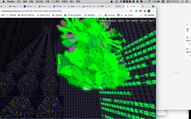Image resolution: width=191 pixels, height=119 pixels.
Task: Open the Cryptovoxels Settings
Action: [134, 21]
